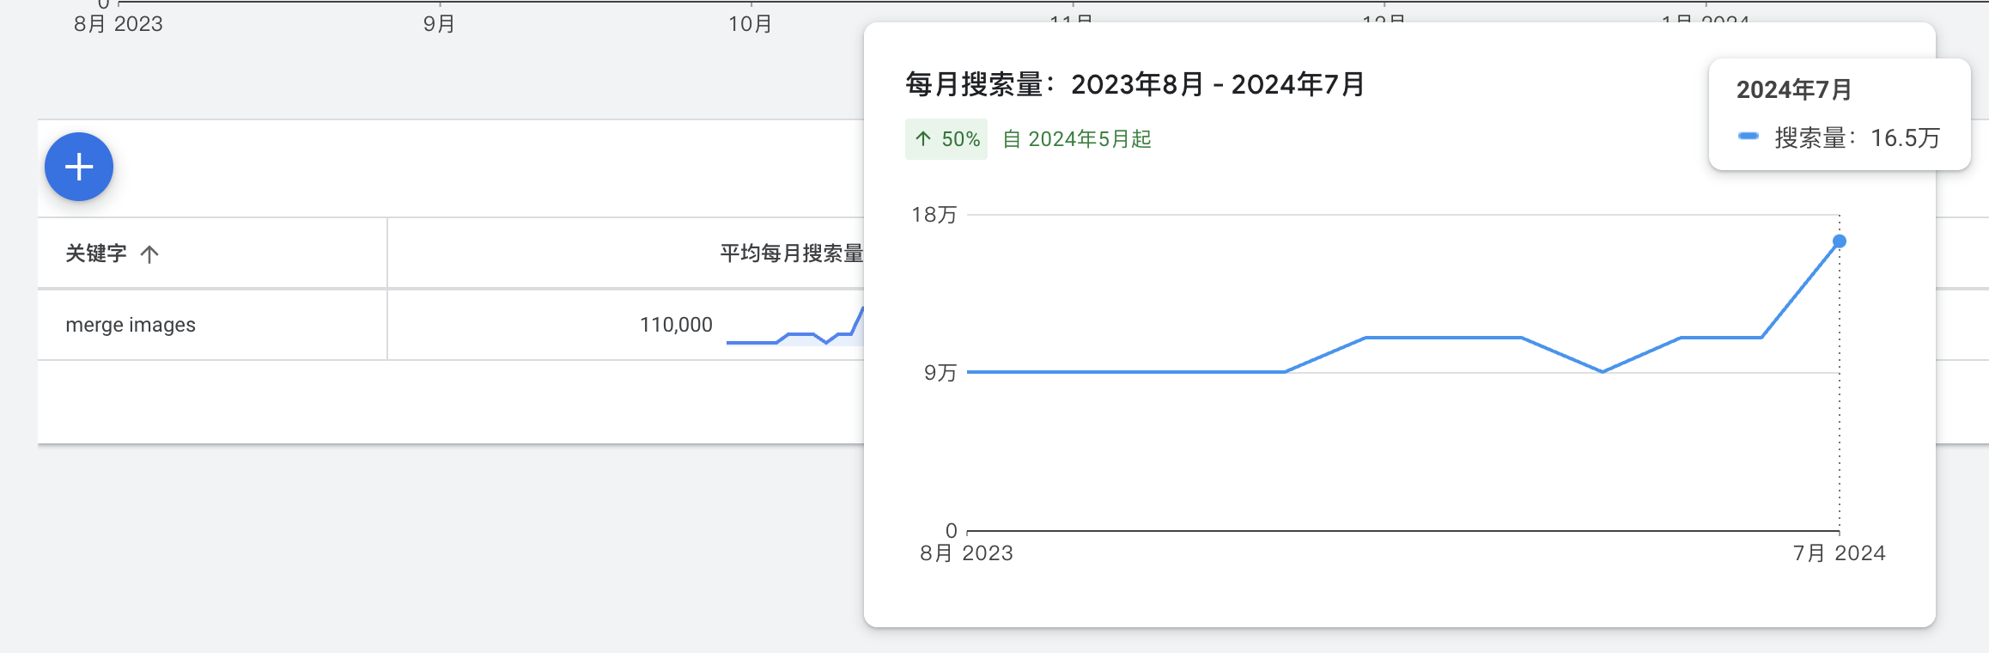Viewport: 1989px width, 653px height.
Task: Open the merge images sparkline trend
Action: 794,326
